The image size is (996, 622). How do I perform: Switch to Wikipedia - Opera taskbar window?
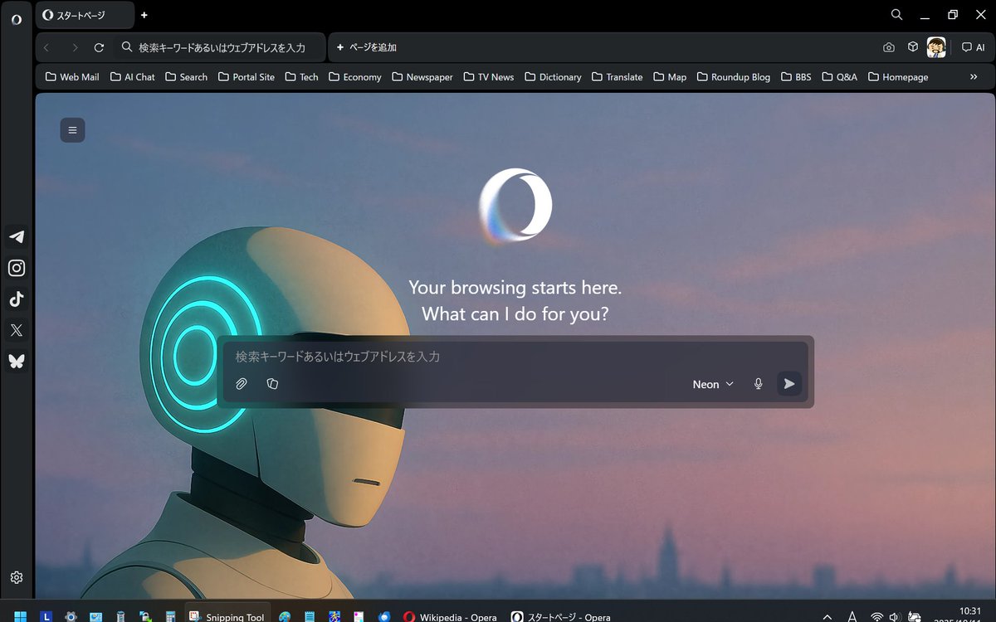pyautogui.click(x=450, y=616)
